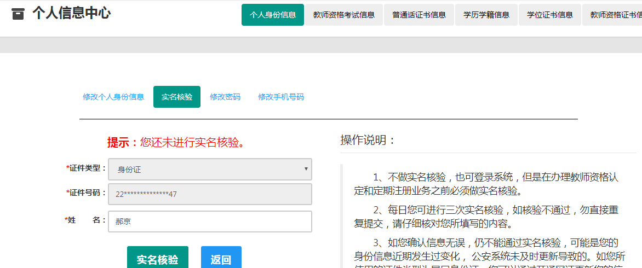
Task: Click the 修改密码 link
Action: (x=225, y=97)
